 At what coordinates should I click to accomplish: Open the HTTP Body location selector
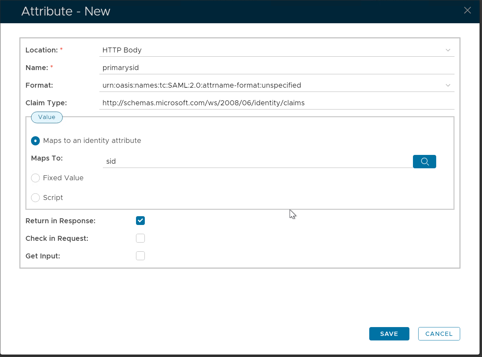[x=271, y=50]
